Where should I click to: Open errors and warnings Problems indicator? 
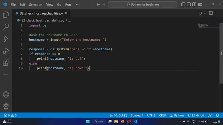(x=10, y=115)
